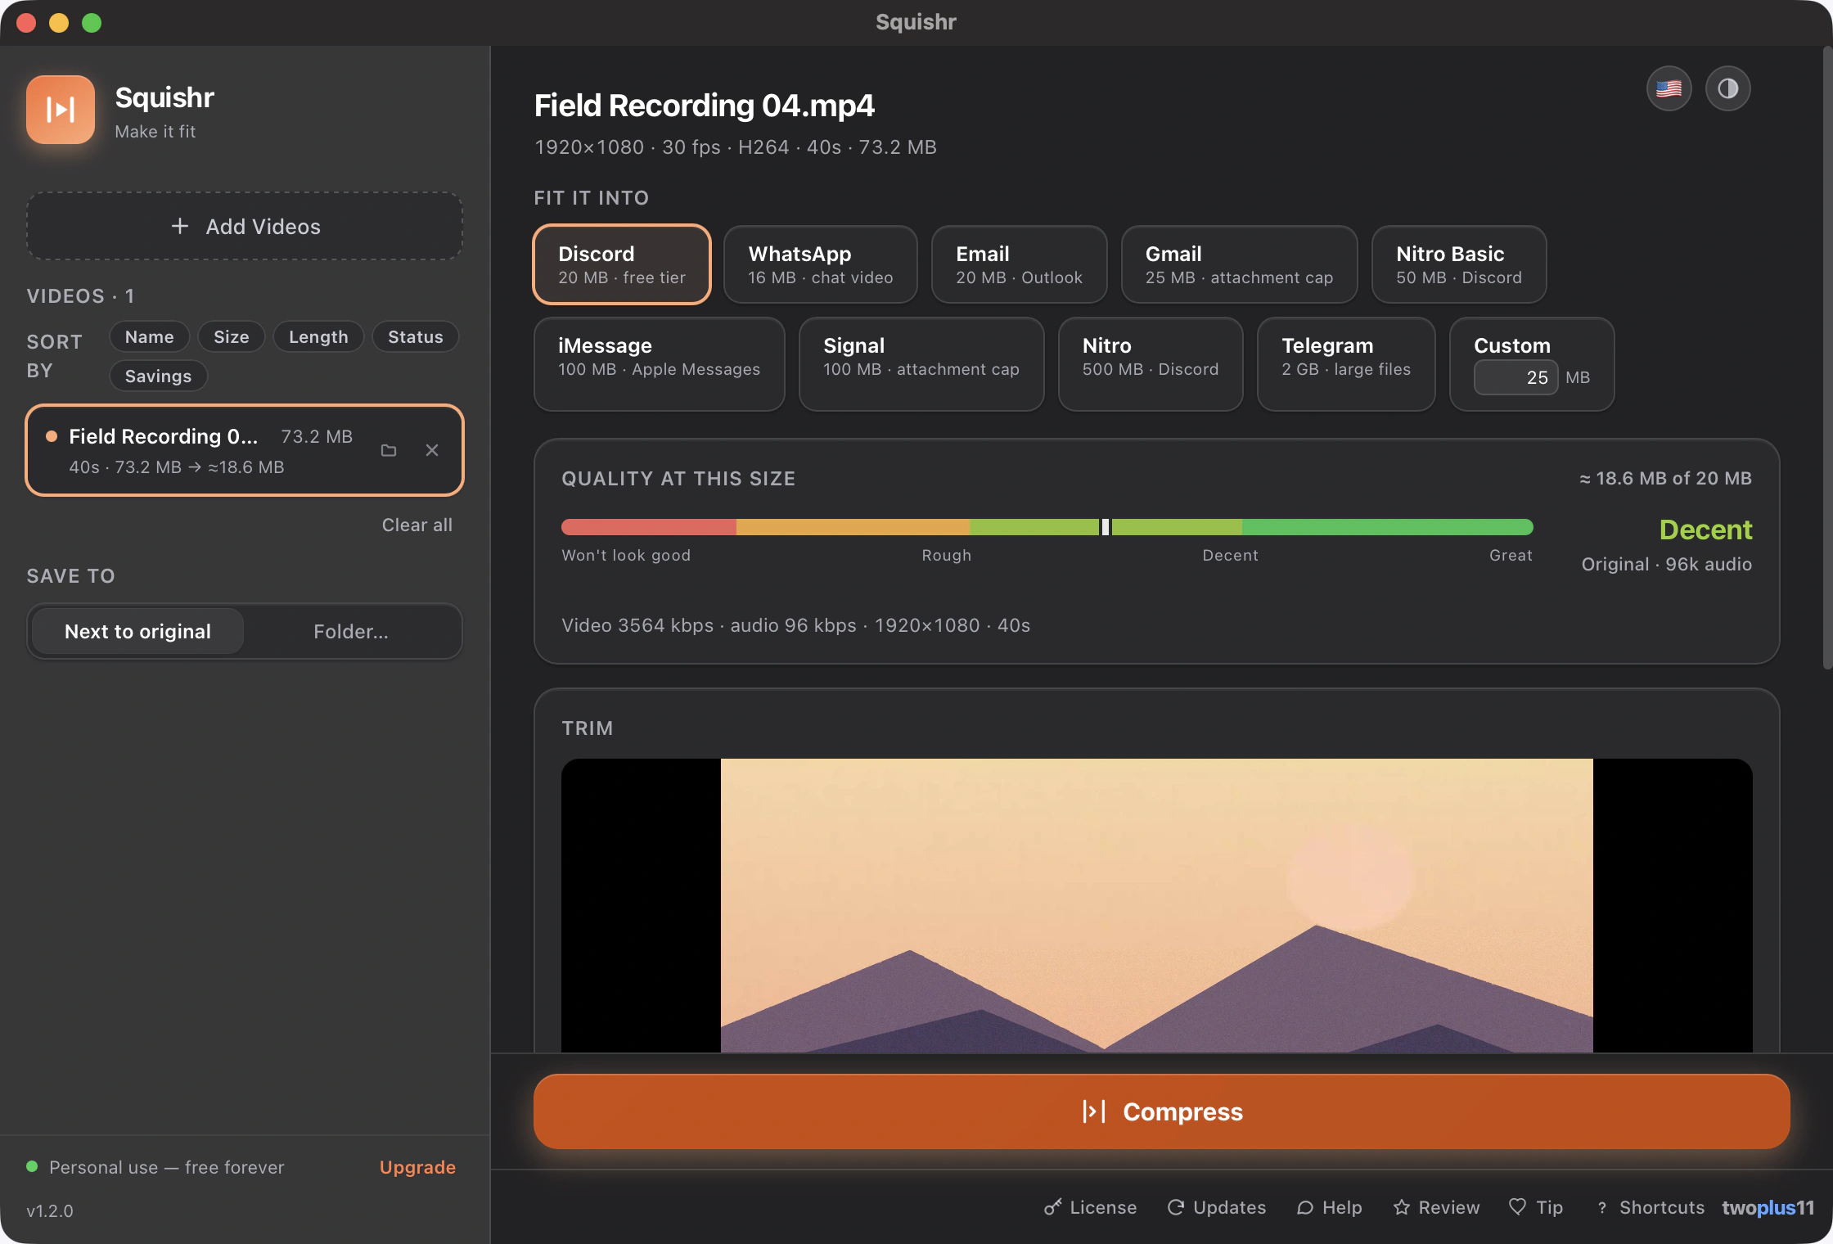Click the trim video preview thumbnail

point(1156,905)
